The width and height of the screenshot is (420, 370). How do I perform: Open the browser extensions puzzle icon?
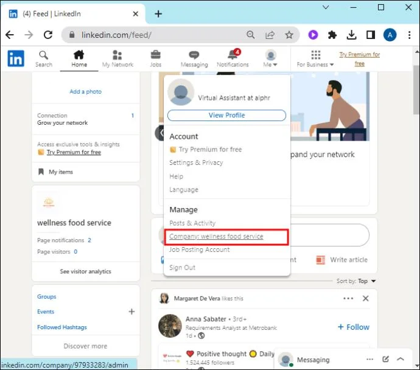[x=332, y=35]
